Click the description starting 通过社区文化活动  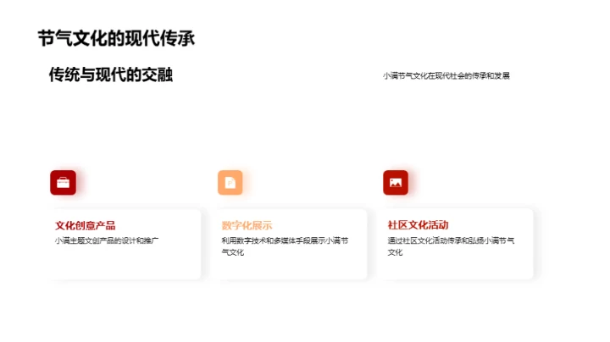(x=451, y=246)
